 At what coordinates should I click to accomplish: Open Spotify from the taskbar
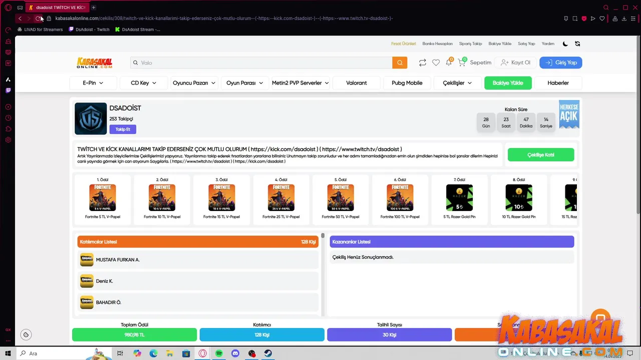[219, 353]
